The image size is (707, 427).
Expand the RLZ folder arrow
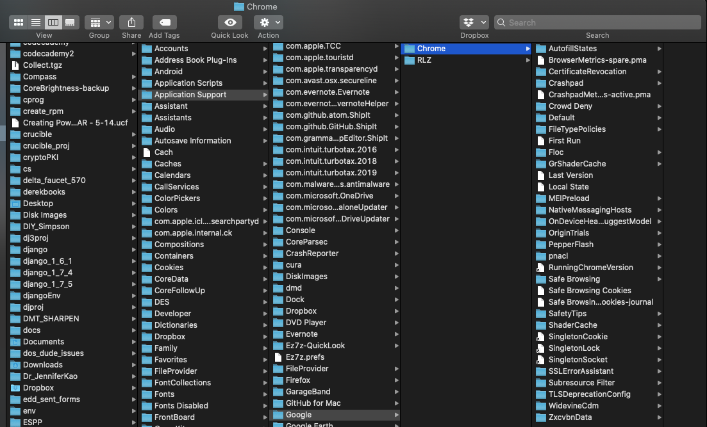point(528,60)
